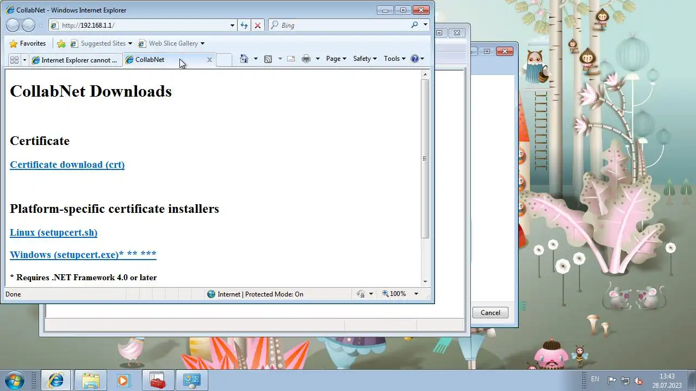Click the search magnifier icon
Image resolution: width=696 pixels, height=391 pixels.
pyautogui.click(x=414, y=25)
